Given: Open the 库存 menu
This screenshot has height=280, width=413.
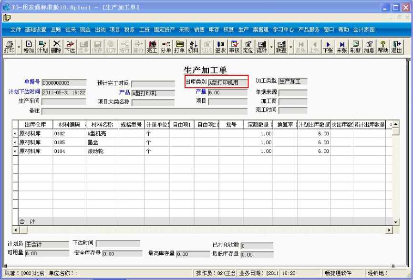Looking at the screenshot, I should 214,30.
